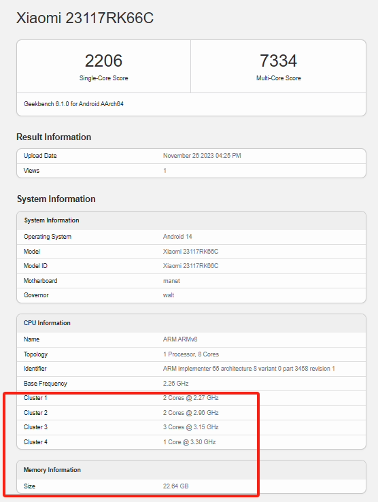Click the Cluster 2 row label

tap(35, 413)
